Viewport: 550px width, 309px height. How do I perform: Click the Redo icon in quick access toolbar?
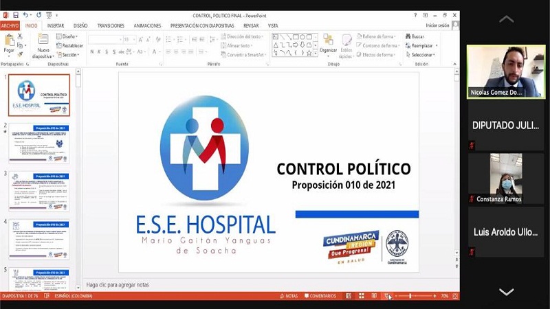pos(39,15)
